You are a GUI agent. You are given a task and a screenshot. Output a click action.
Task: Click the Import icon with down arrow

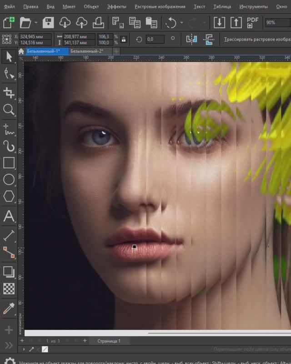219,22
